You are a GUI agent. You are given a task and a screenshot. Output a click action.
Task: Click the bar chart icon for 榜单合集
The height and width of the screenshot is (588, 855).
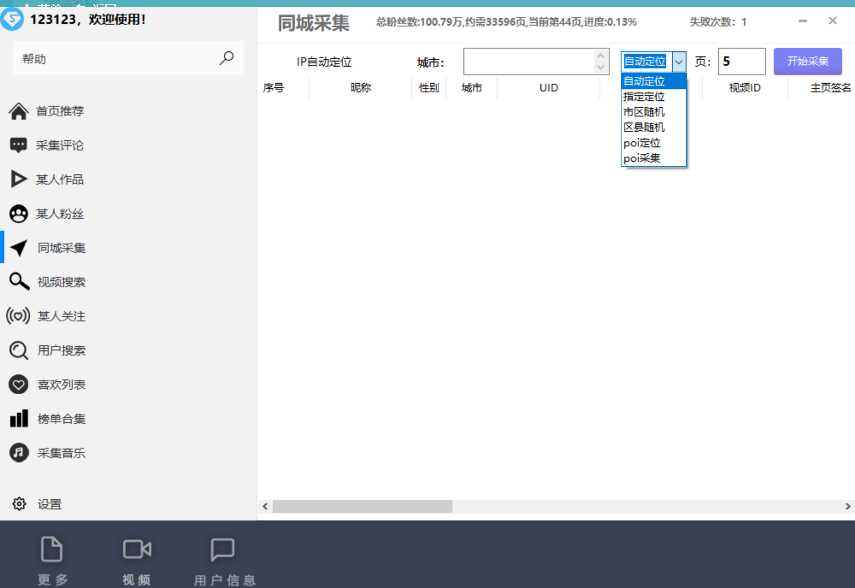[x=18, y=419]
